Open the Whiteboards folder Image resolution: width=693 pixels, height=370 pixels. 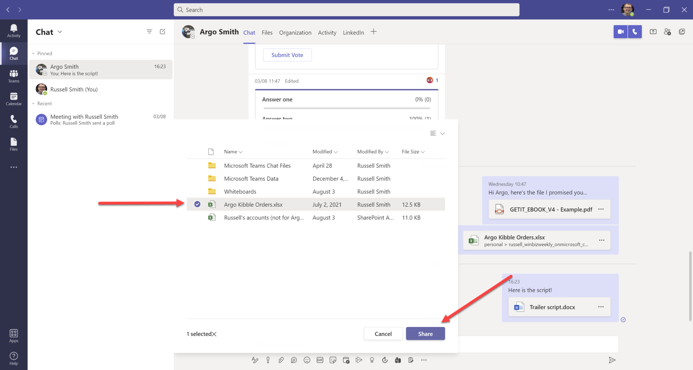click(240, 192)
